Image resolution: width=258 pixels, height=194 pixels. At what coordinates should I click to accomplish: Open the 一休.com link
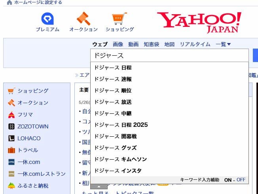(x=28, y=162)
